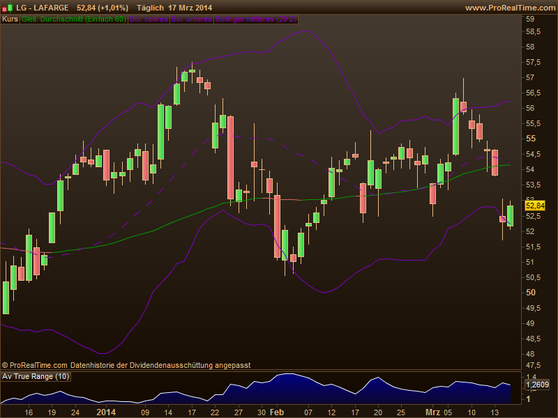Viewport: 558px width, 418px height.
Task: Click the 47,5 price axis label
Action: click(533, 365)
